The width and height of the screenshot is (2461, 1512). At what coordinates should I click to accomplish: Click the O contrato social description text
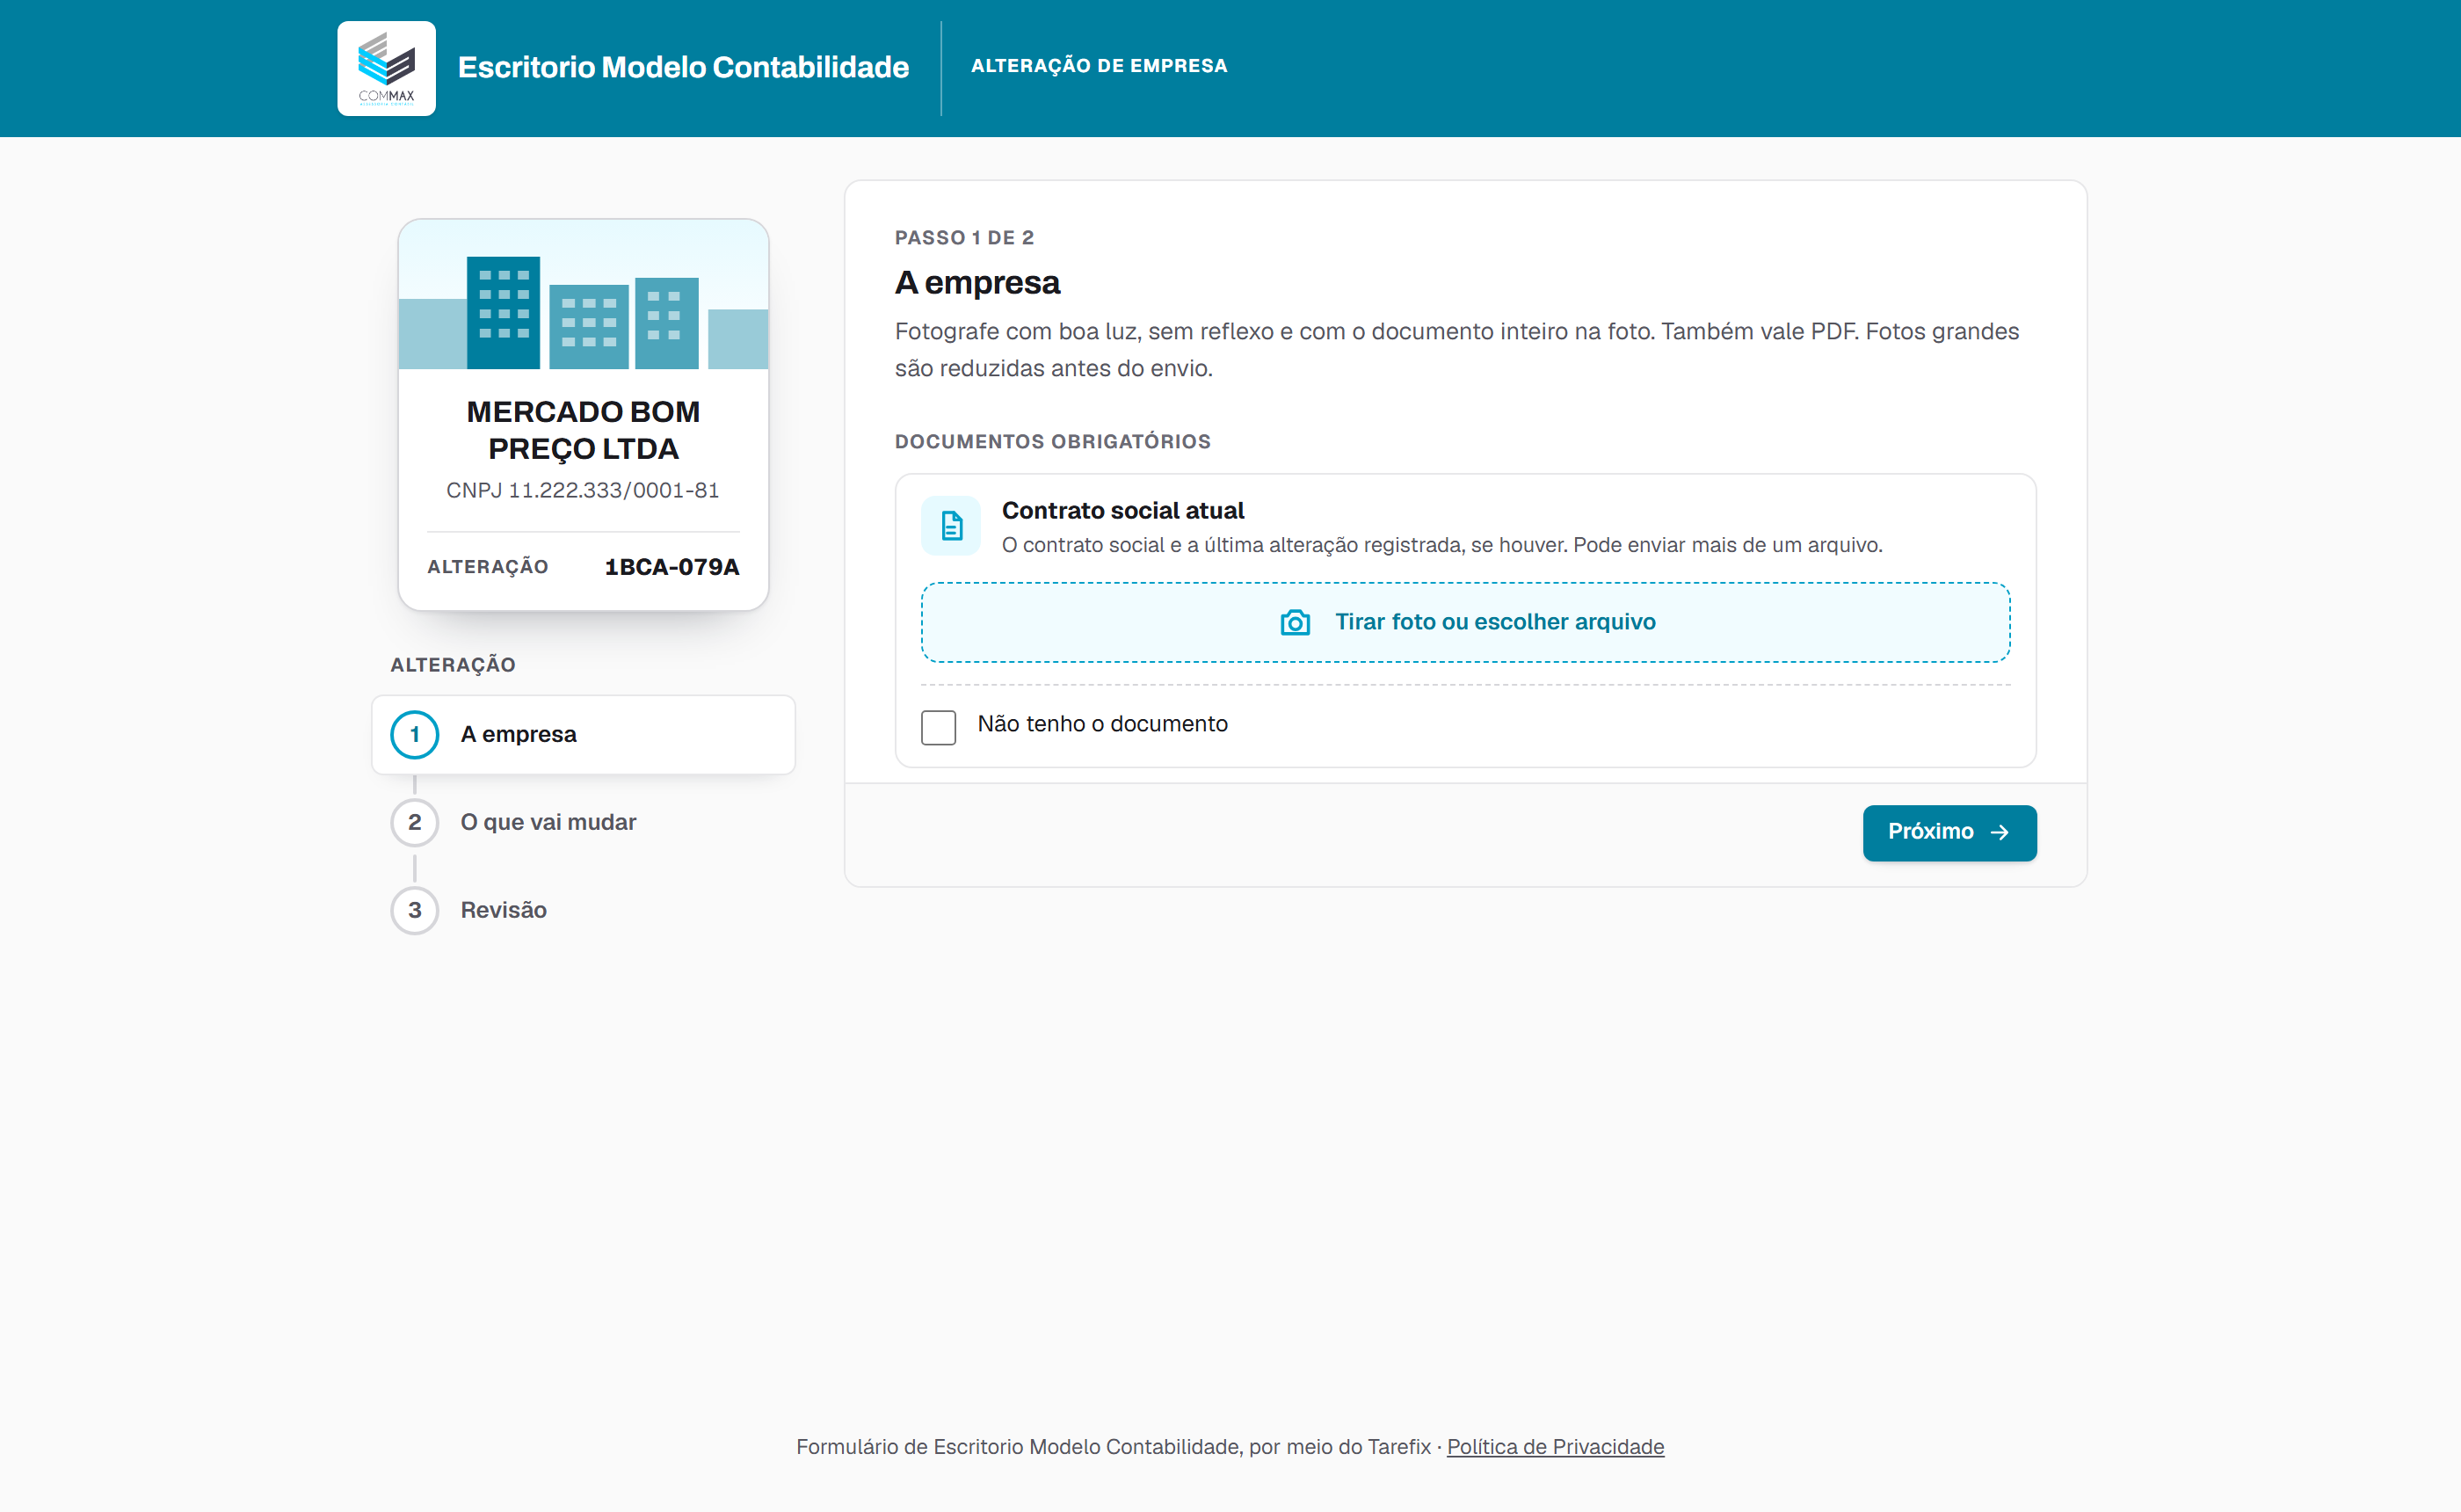click(1441, 545)
